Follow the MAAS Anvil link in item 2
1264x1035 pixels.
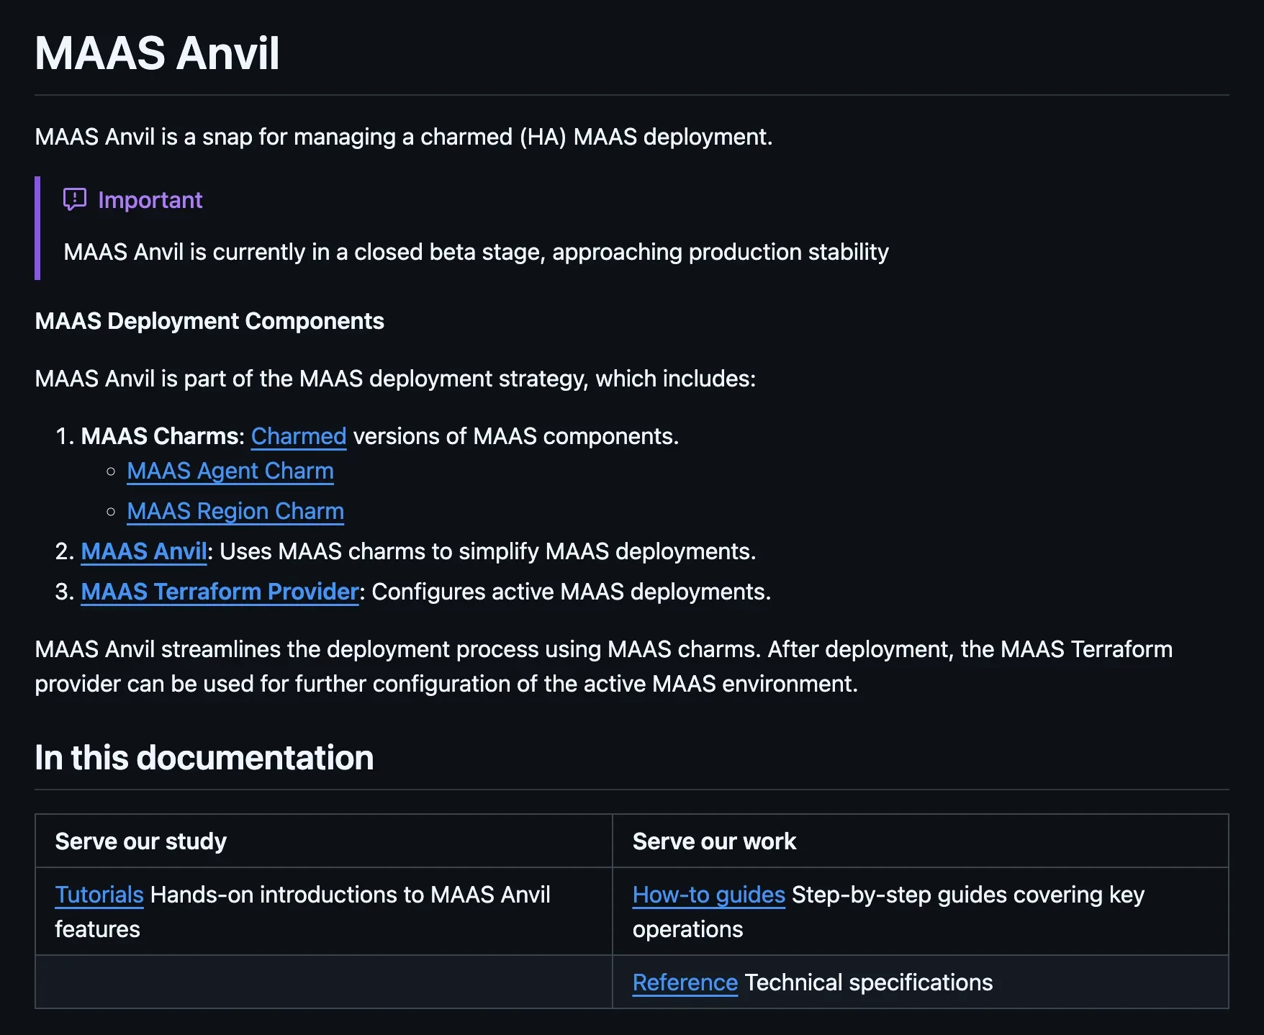coord(143,551)
